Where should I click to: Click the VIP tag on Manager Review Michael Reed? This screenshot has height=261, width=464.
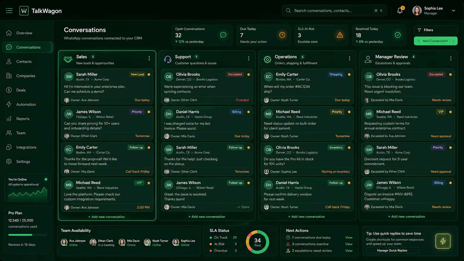tap(441, 112)
